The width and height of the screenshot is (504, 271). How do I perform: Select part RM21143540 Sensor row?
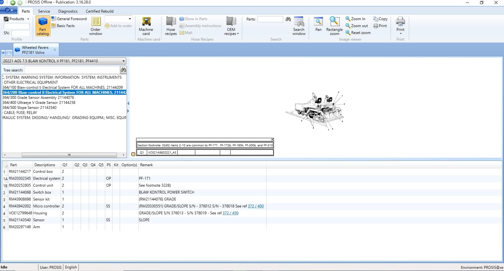pyautogui.click(x=134, y=220)
